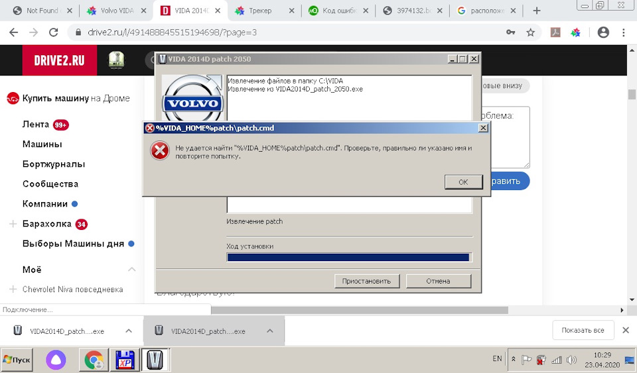
Task: Open the Барахолка sidebar item
Action: [46, 224]
